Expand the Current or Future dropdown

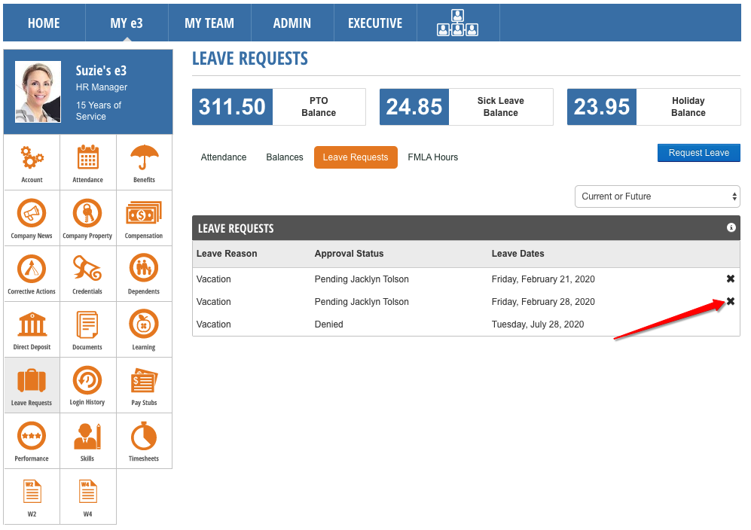(657, 196)
